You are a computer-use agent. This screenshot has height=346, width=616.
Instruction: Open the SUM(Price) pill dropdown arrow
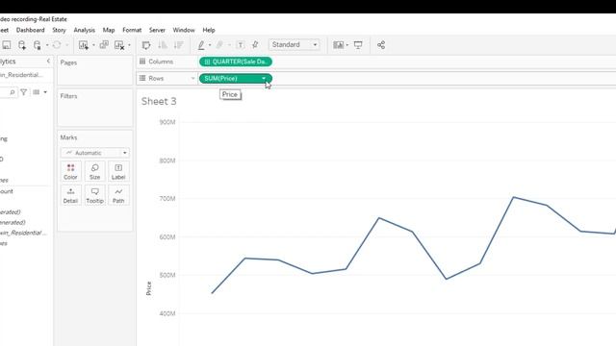[264, 79]
